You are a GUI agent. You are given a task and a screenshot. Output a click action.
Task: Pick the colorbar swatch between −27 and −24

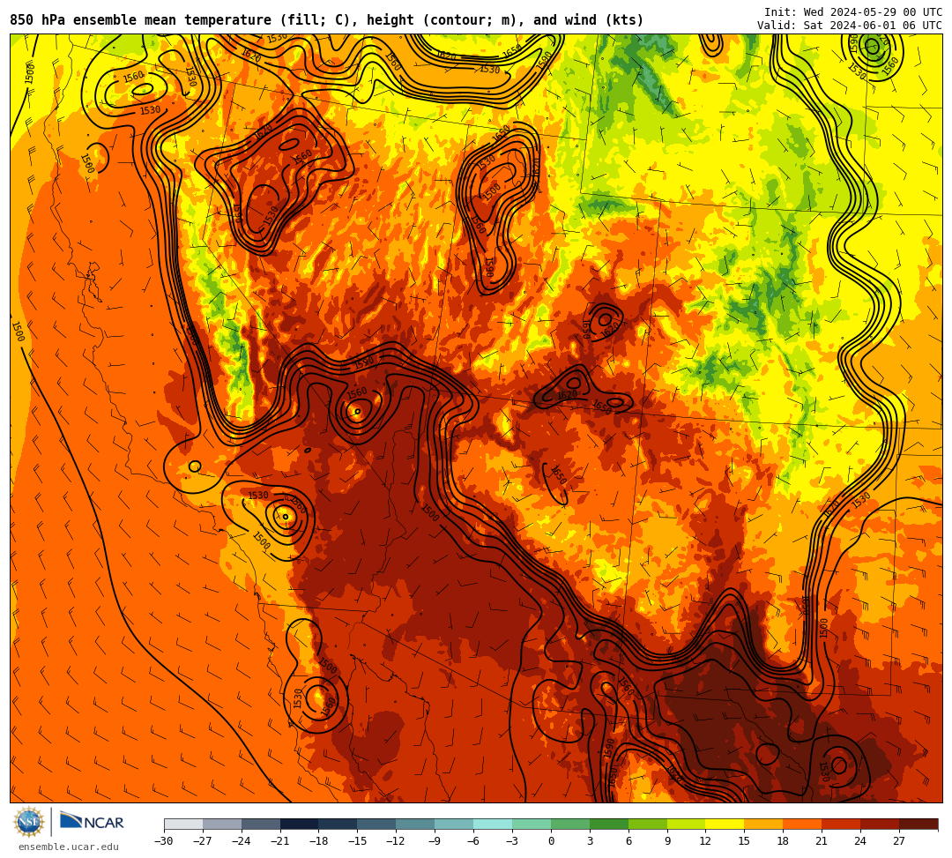[222, 824]
